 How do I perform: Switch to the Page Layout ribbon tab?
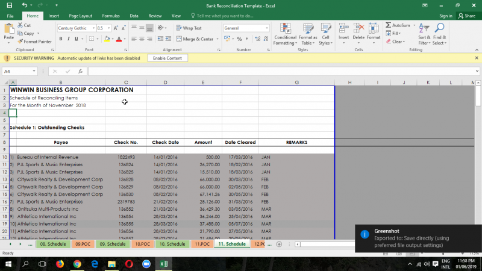[81, 16]
